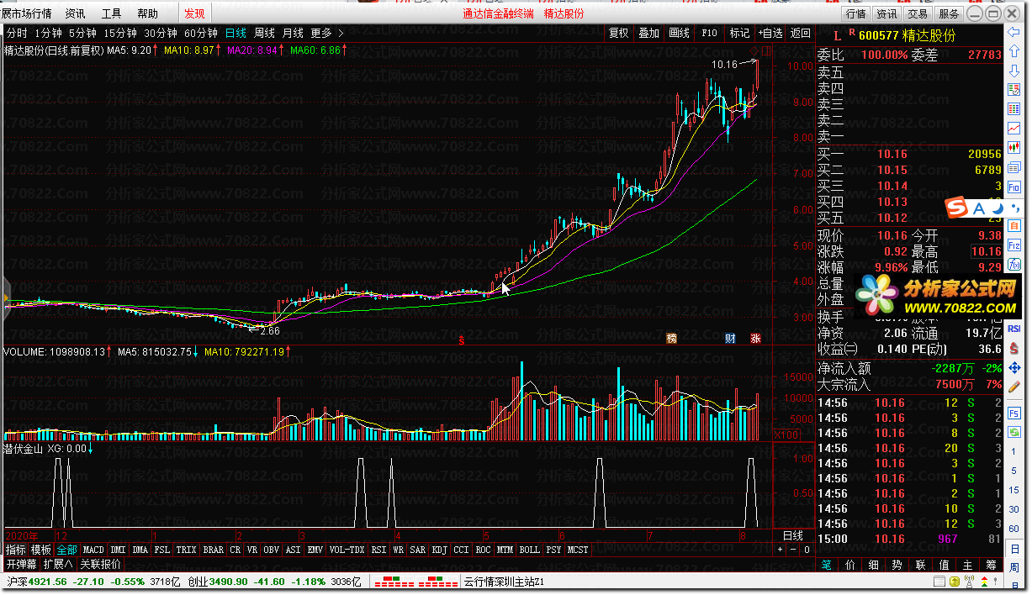Switch to 5分钟 period
The width and height of the screenshot is (1032, 595).
point(82,33)
